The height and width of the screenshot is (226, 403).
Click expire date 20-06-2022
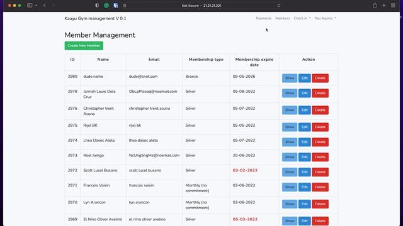click(244, 155)
